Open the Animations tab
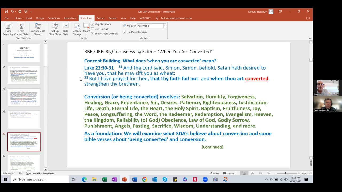The image size is (342, 192). tap(70, 18)
